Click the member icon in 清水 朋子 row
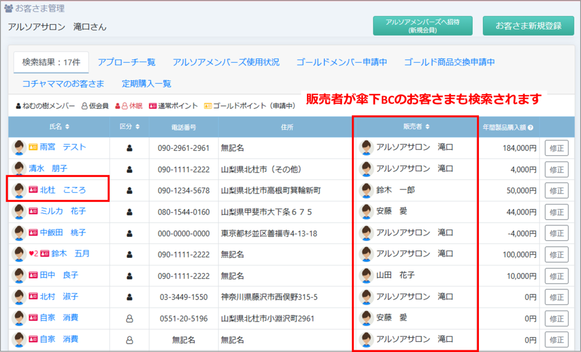The height and width of the screenshot is (352, 581). click(x=129, y=169)
